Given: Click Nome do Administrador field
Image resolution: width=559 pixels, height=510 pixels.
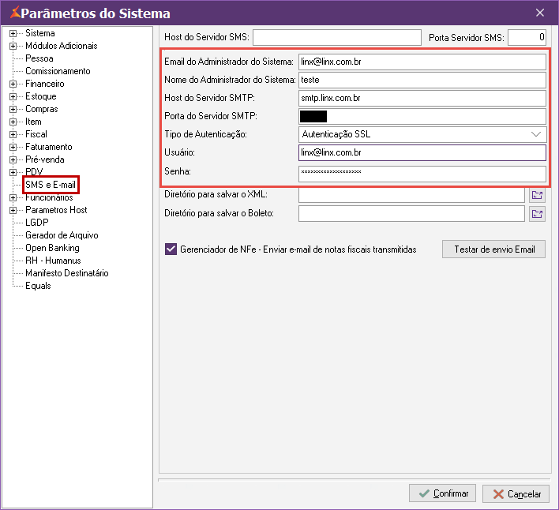Looking at the screenshot, I should pyautogui.click(x=422, y=81).
